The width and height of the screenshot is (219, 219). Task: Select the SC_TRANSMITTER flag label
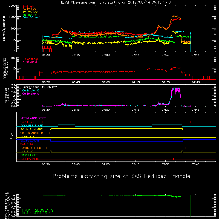point(32,133)
